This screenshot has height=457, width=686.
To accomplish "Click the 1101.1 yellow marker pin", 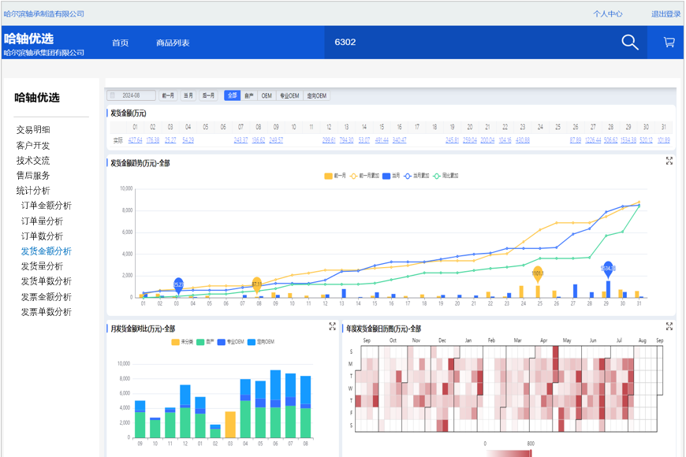I will [x=538, y=273].
